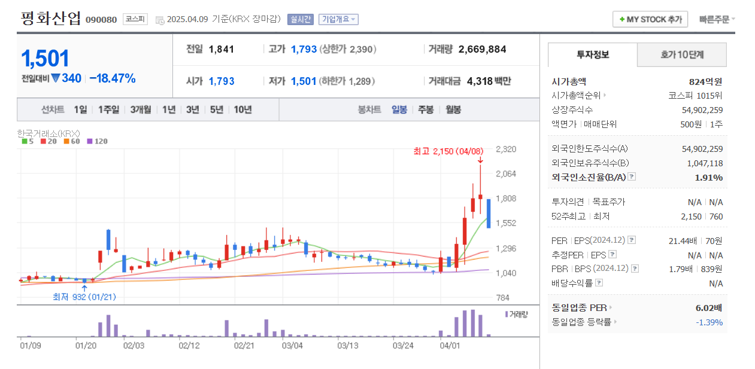Click the calendar icon beside the date 2025.04.09
Screen dimensions: 755x369
[x=159, y=20]
